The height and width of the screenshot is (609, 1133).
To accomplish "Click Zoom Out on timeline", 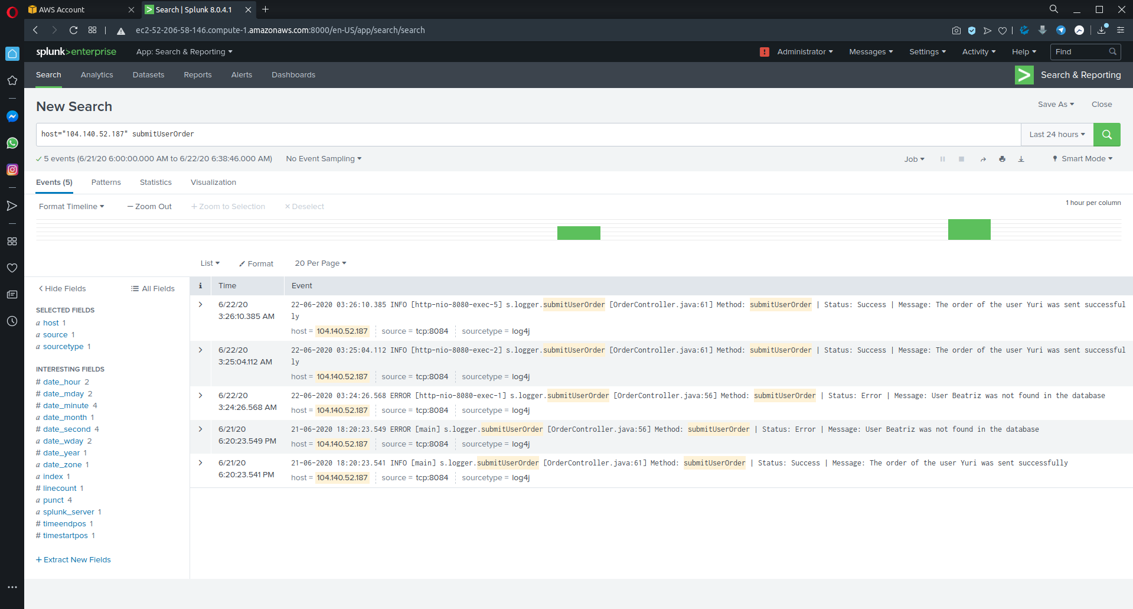I will pyautogui.click(x=149, y=207).
